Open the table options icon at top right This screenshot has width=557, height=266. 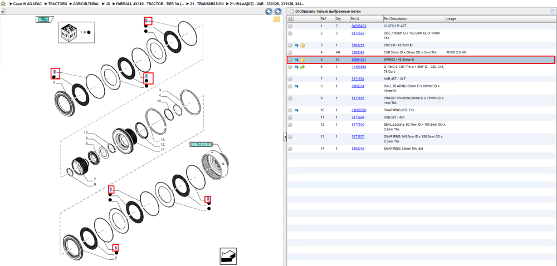click(552, 11)
